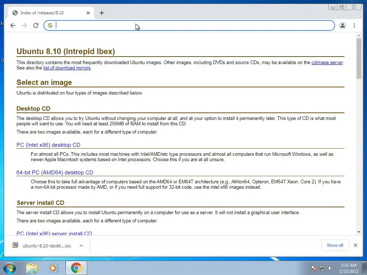Open PC (Intel x86) server install CD link
Viewport: 367px width, 275px height.
(54, 233)
